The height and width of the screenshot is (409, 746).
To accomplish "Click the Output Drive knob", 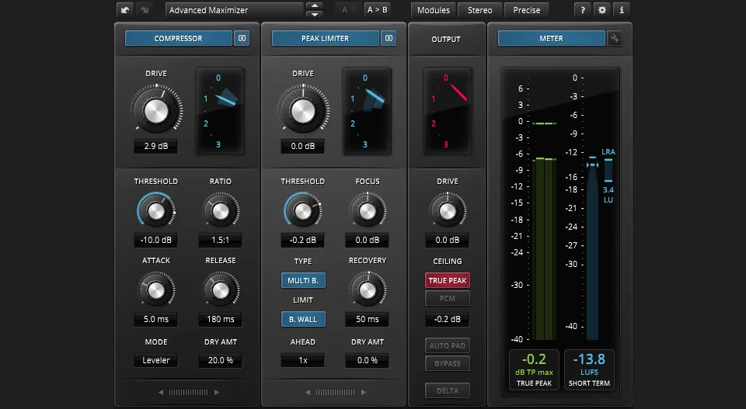I will pyautogui.click(x=448, y=211).
